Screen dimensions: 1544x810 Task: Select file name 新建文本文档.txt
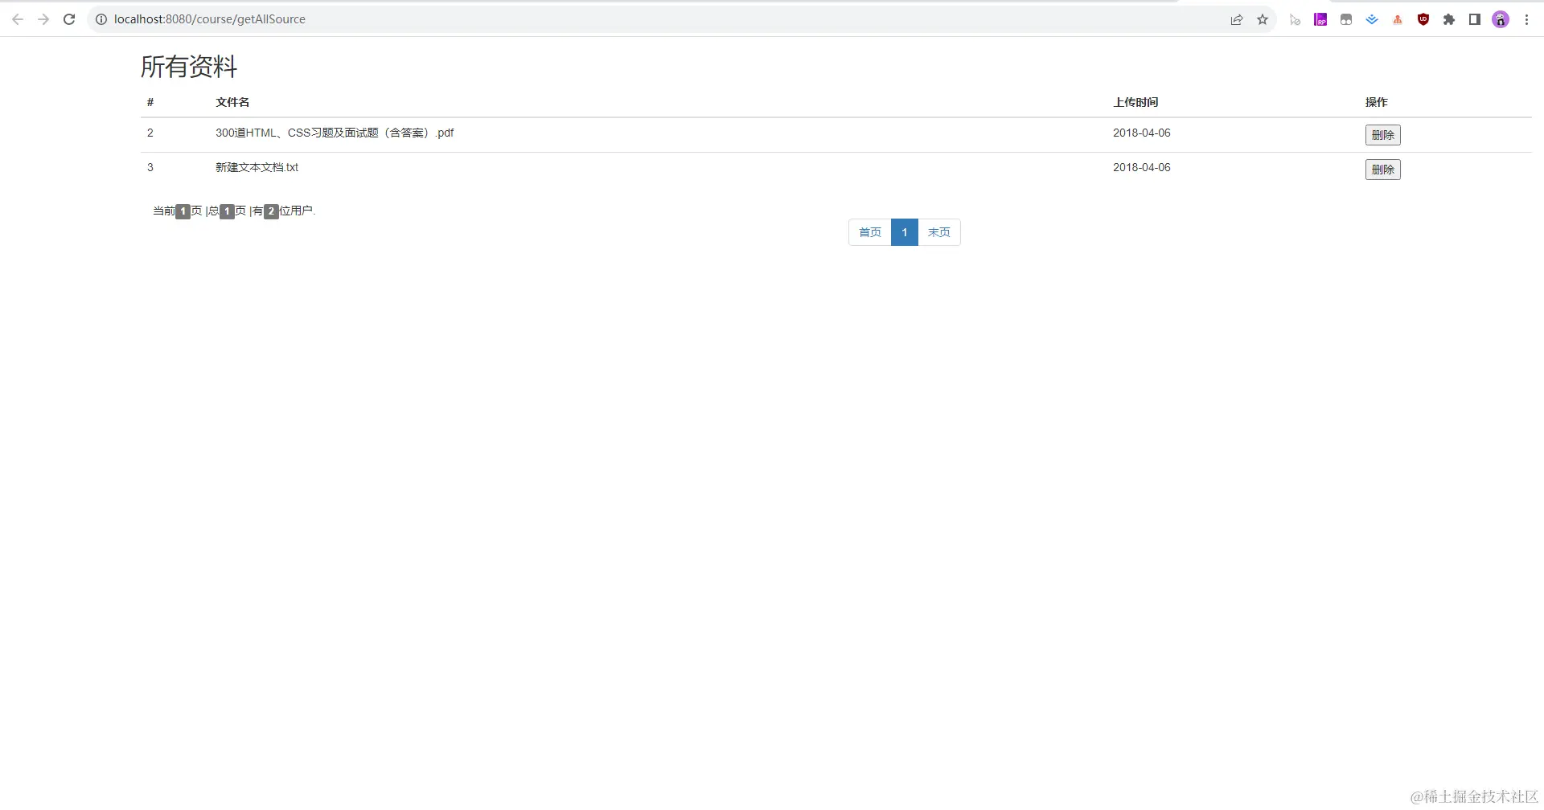(x=257, y=167)
